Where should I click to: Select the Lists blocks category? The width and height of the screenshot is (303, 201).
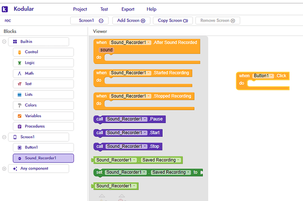[43, 95]
